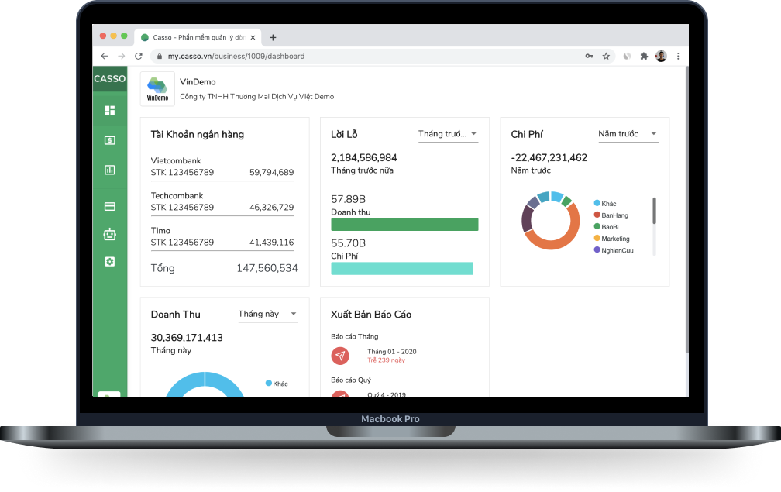
Task: Click the dollar money icon in sidebar
Action: tap(109, 140)
